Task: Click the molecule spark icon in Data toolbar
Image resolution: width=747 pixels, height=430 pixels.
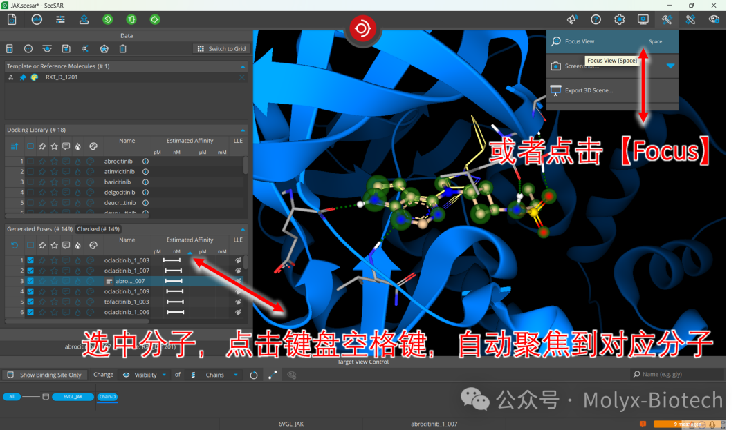Action: point(85,48)
